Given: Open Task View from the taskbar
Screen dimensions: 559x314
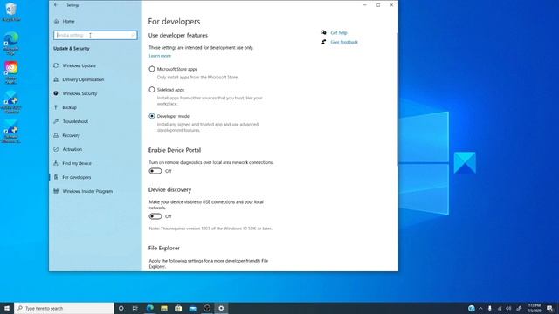Looking at the screenshot, I should [135, 308].
